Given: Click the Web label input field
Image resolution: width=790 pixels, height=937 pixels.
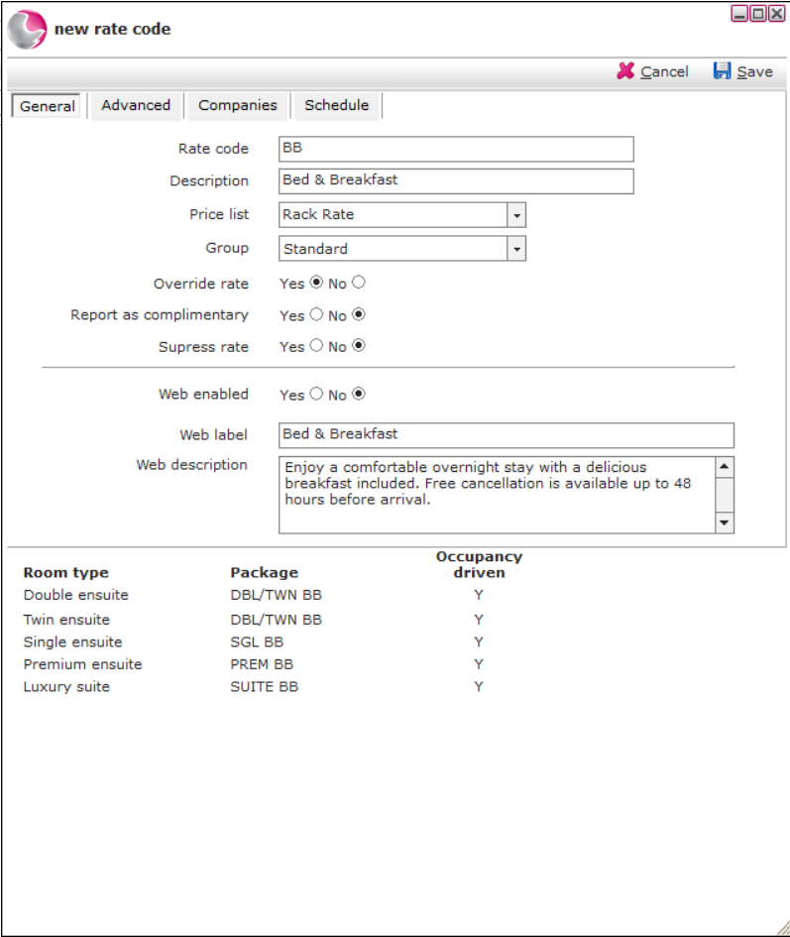Looking at the screenshot, I should tap(507, 435).
